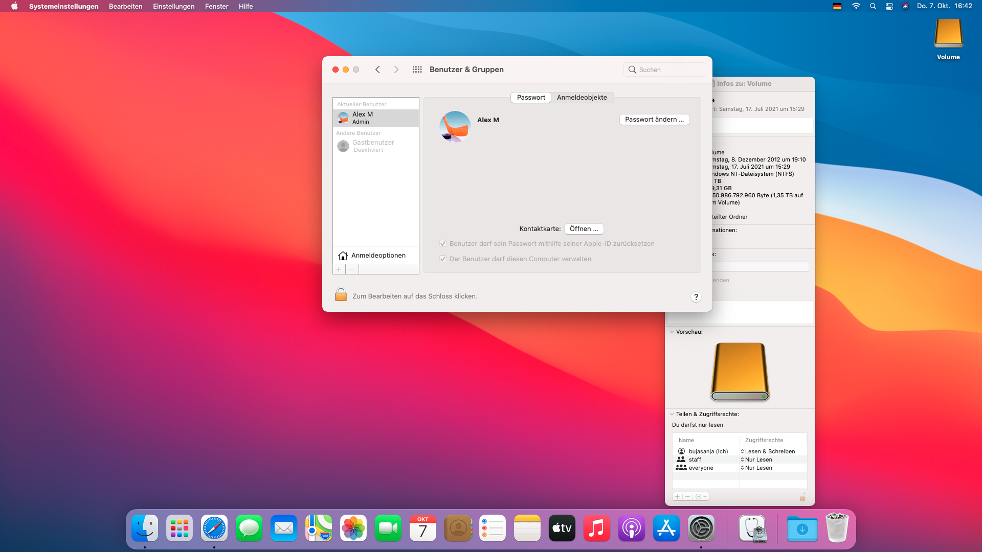Collapse the Vorschau section
This screenshot has width=982, height=552.
point(672,332)
